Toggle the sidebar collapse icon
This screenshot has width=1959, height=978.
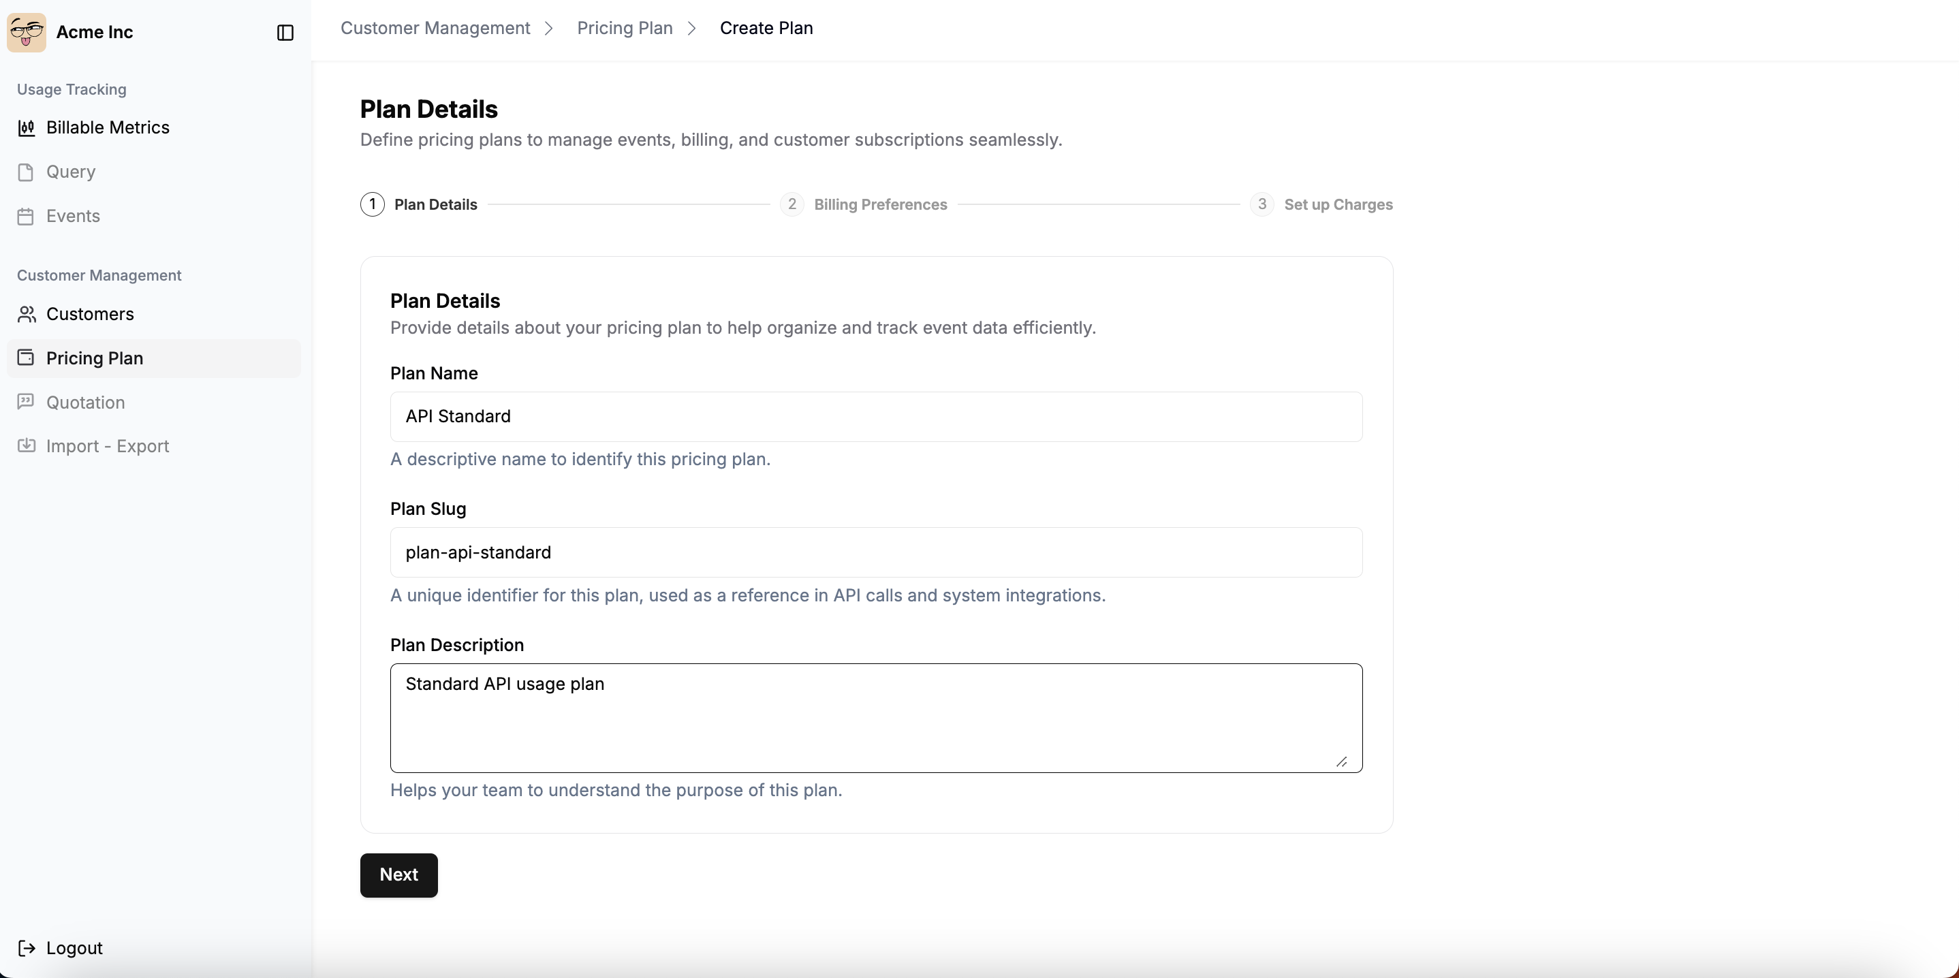[285, 33]
